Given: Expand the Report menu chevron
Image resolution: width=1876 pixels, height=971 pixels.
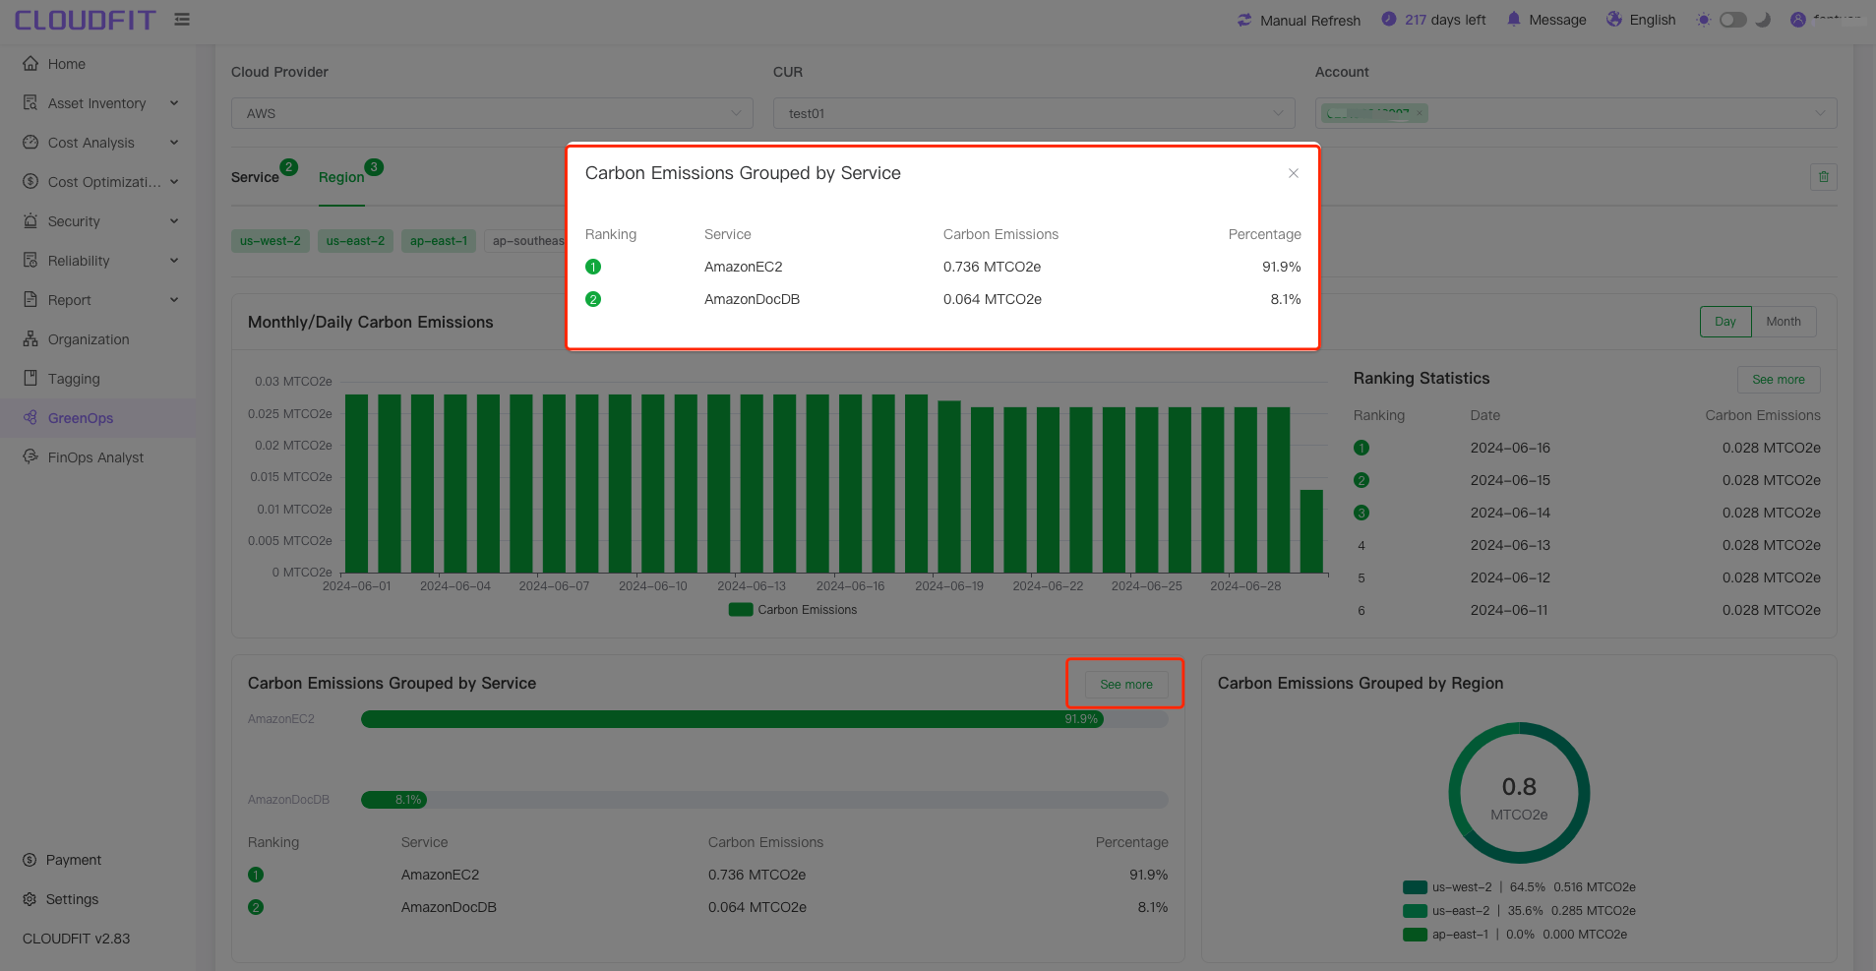Looking at the screenshot, I should [x=174, y=299].
